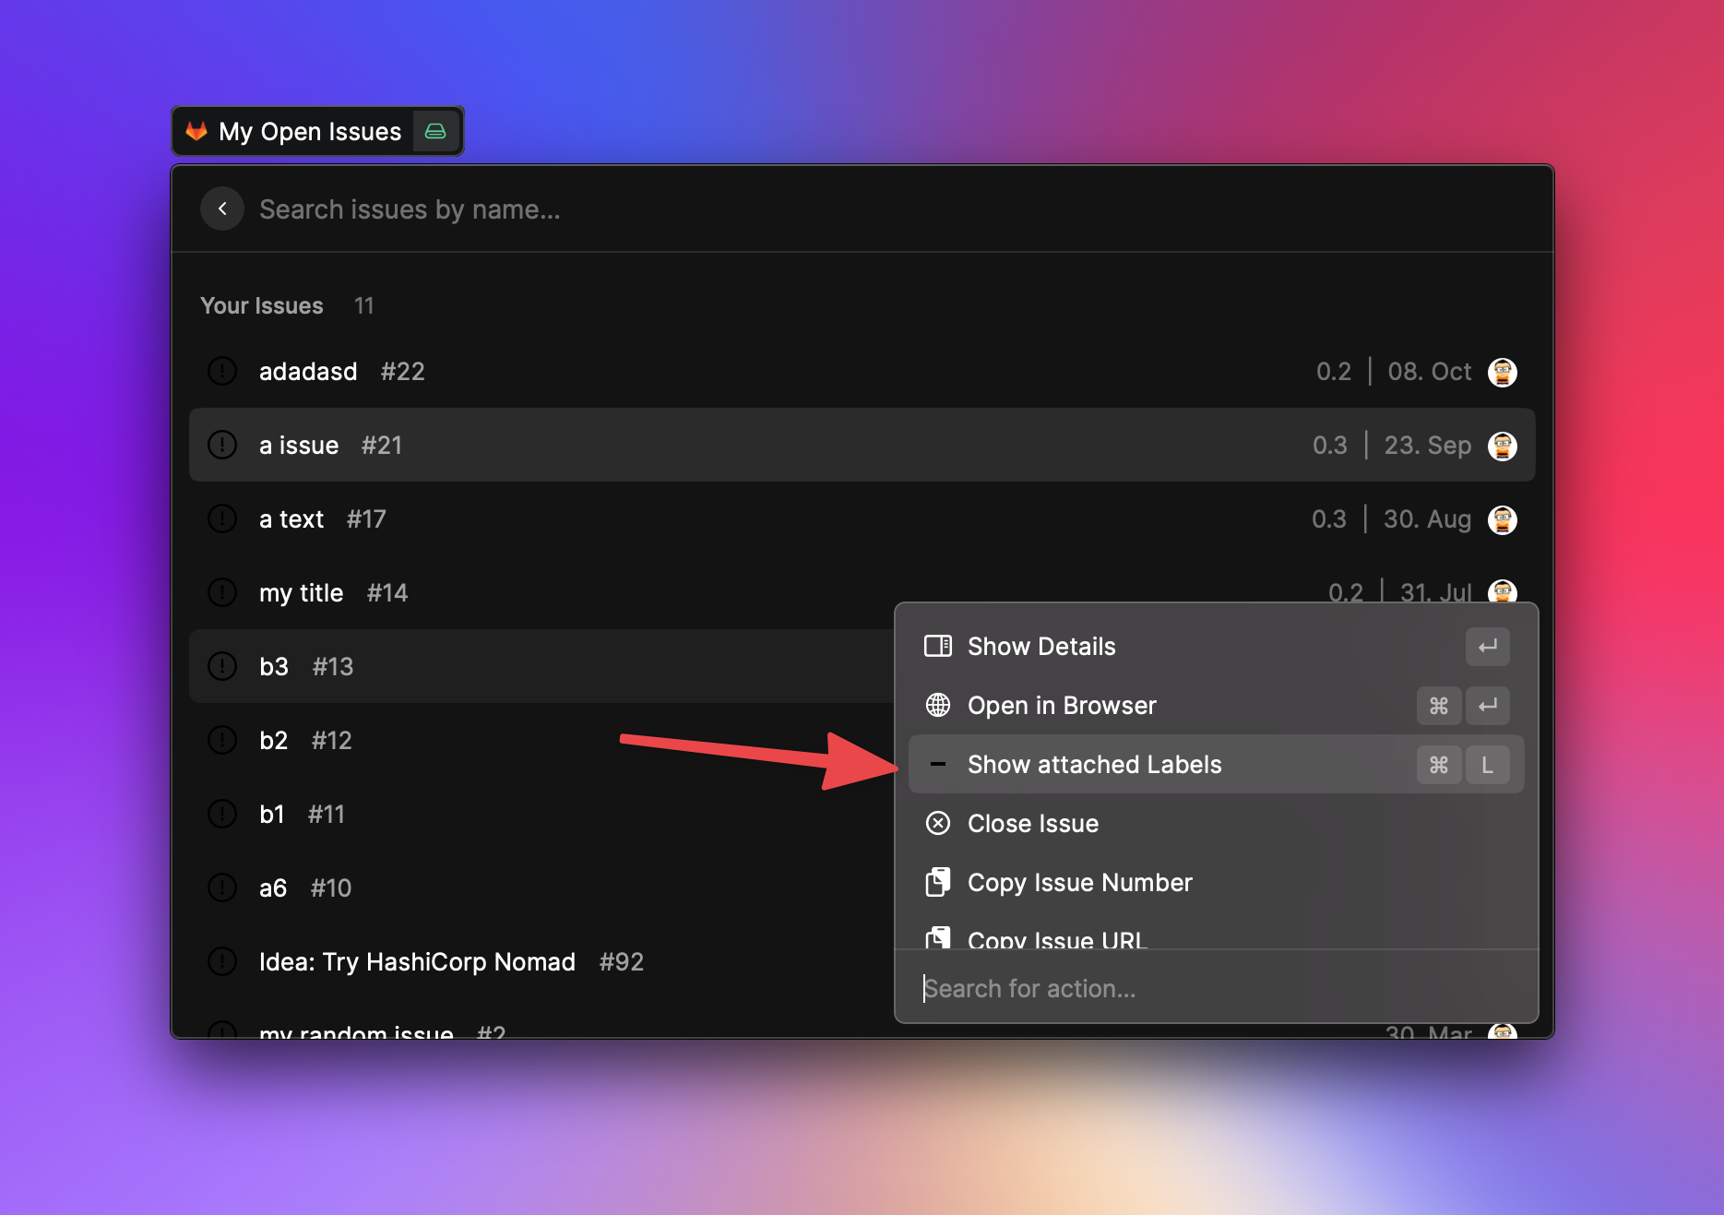Click issue number #92
The image size is (1724, 1215).
click(622, 962)
